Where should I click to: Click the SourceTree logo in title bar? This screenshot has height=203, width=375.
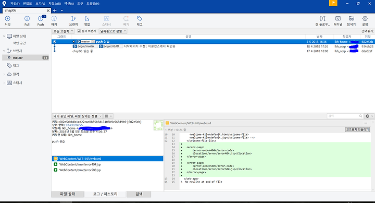(x=4, y=3)
